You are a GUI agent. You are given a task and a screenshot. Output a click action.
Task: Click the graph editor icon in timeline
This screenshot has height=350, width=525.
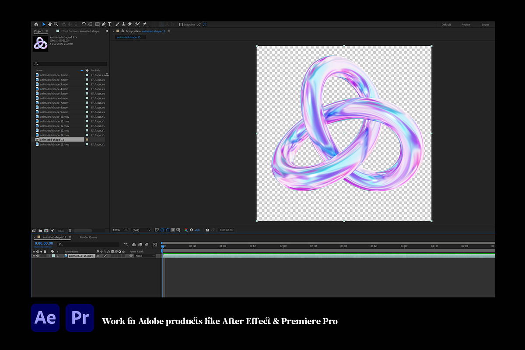point(155,245)
